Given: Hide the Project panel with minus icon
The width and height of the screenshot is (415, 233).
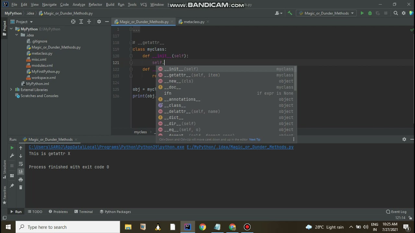Looking at the screenshot, I should pos(107,22).
